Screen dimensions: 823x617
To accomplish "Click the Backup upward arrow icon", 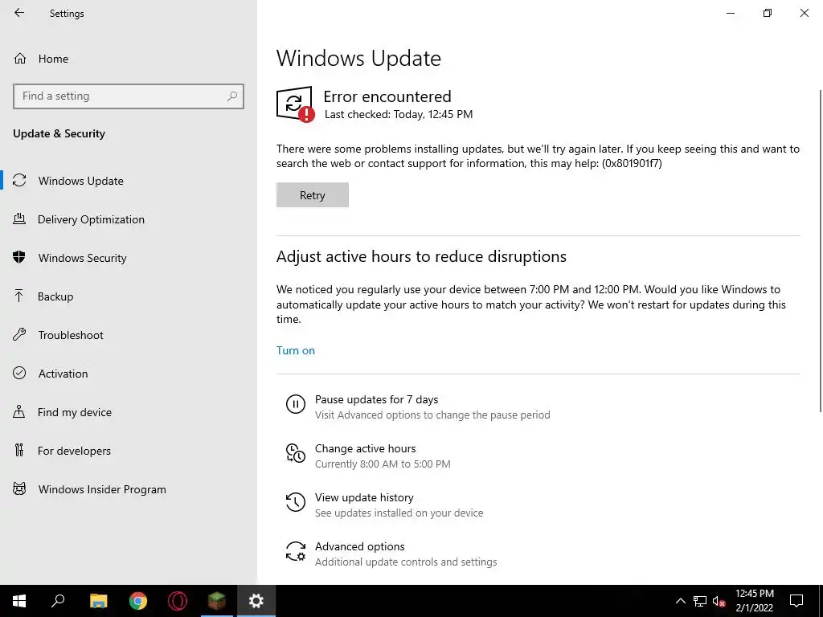I will (19, 296).
